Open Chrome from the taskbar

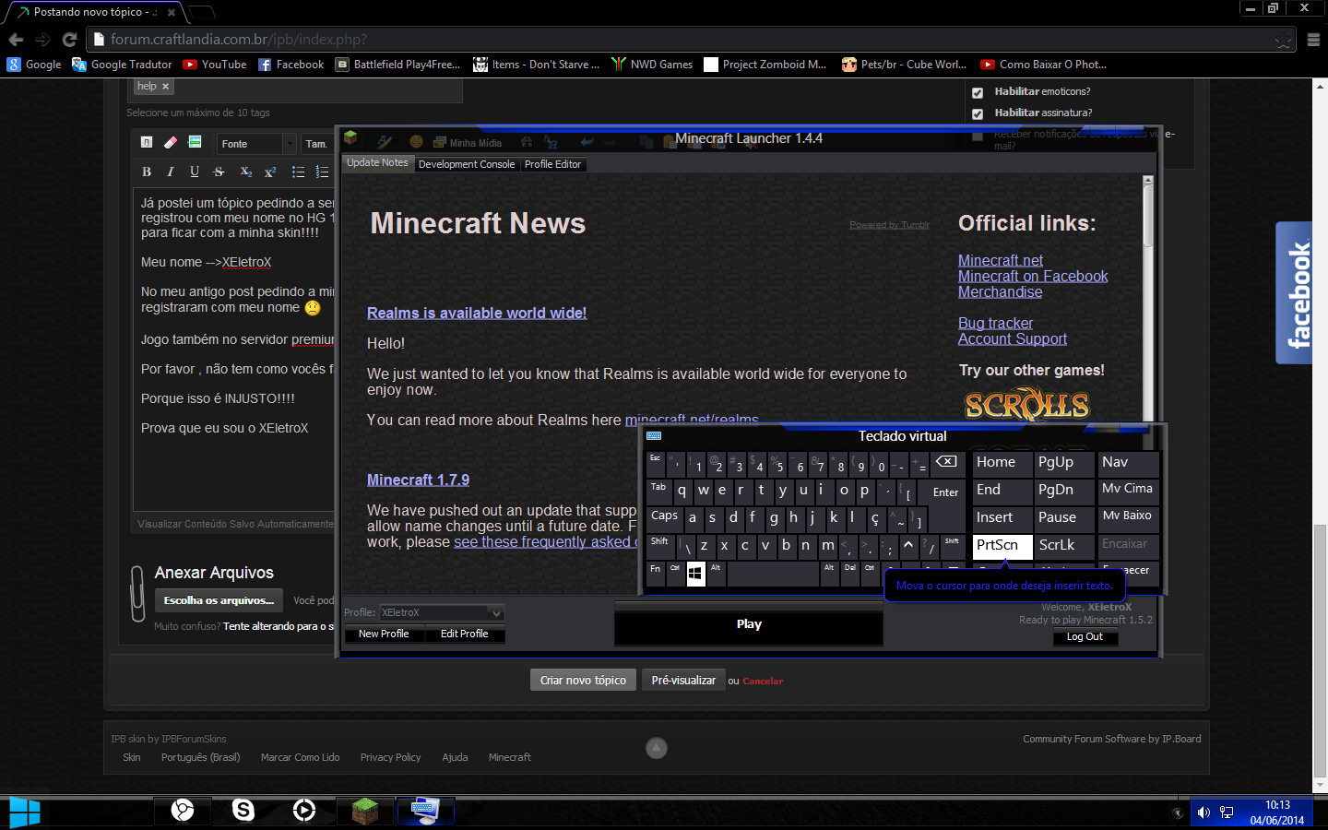point(183,811)
